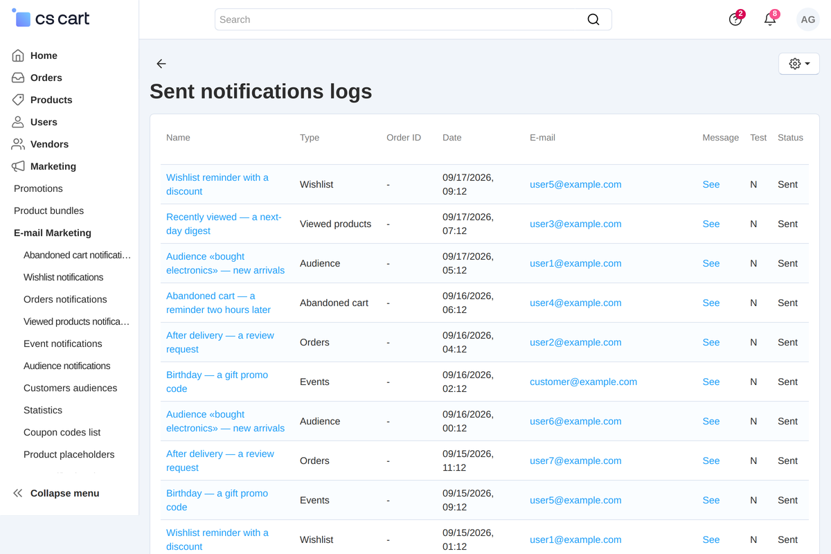Screen dimensions: 831x554
Task: Click the Status column header
Action: (790, 138)
